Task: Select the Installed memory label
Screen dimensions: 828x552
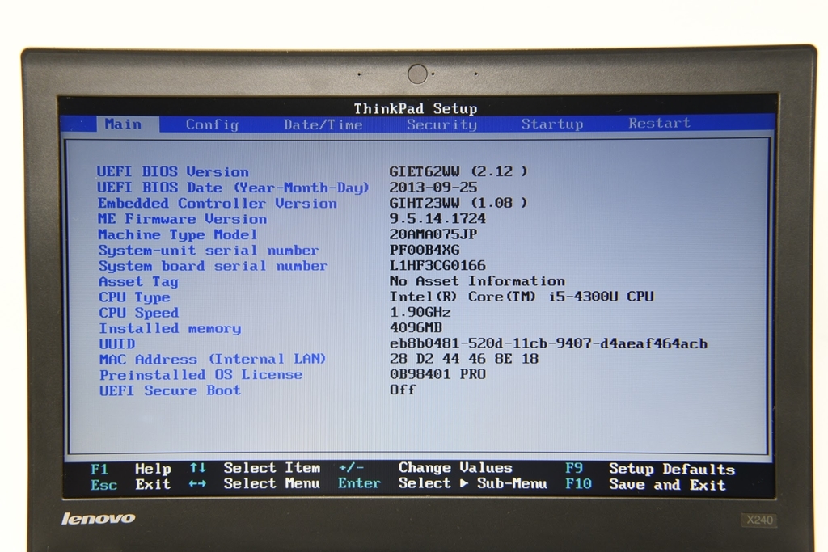Action: tap(170, 328)
